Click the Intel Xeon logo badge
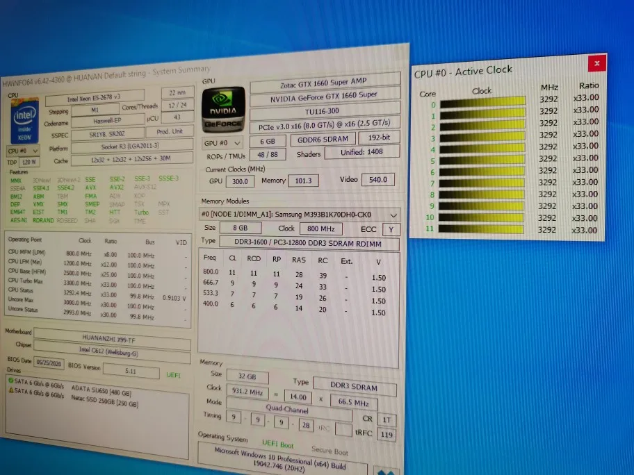 [24, 122]
